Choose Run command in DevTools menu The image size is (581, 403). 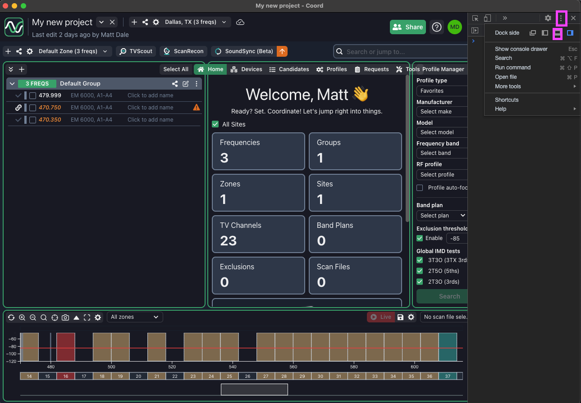(x=512, y=68)
